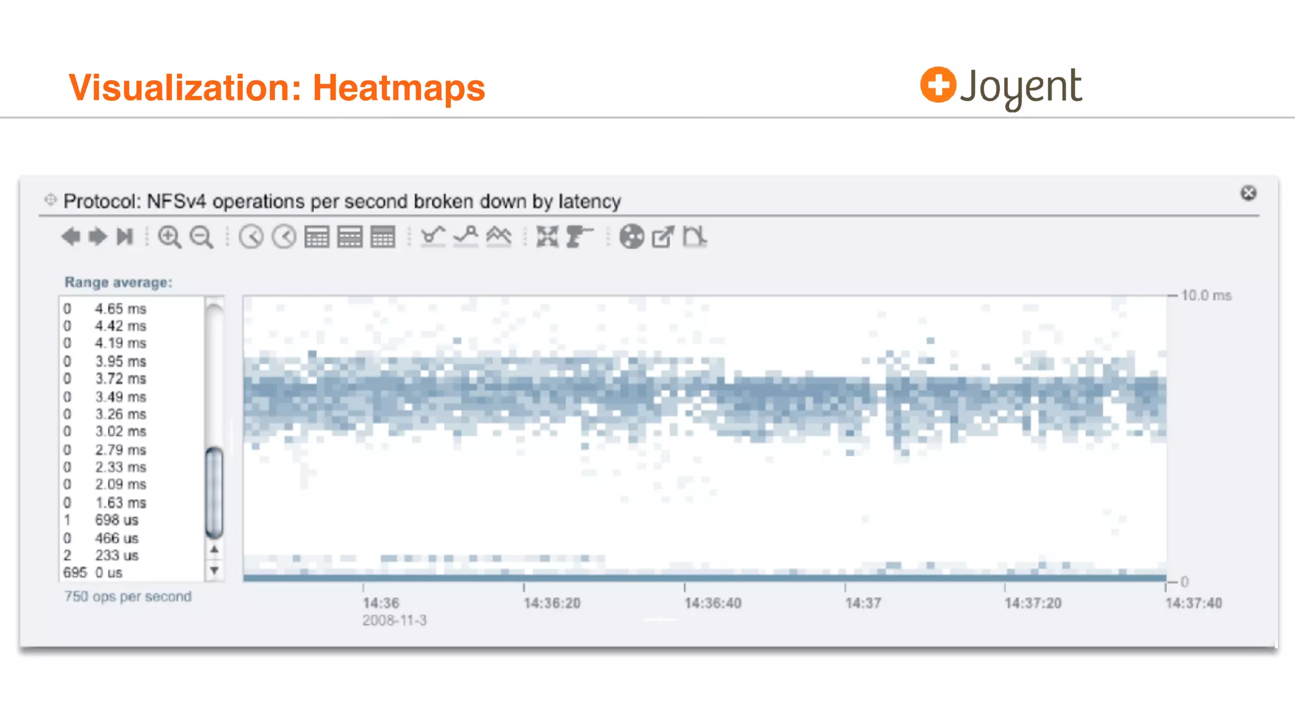1295x728 pixels.
Task: Zoom out with the magnifier minus icon
Action: point(202,237)
